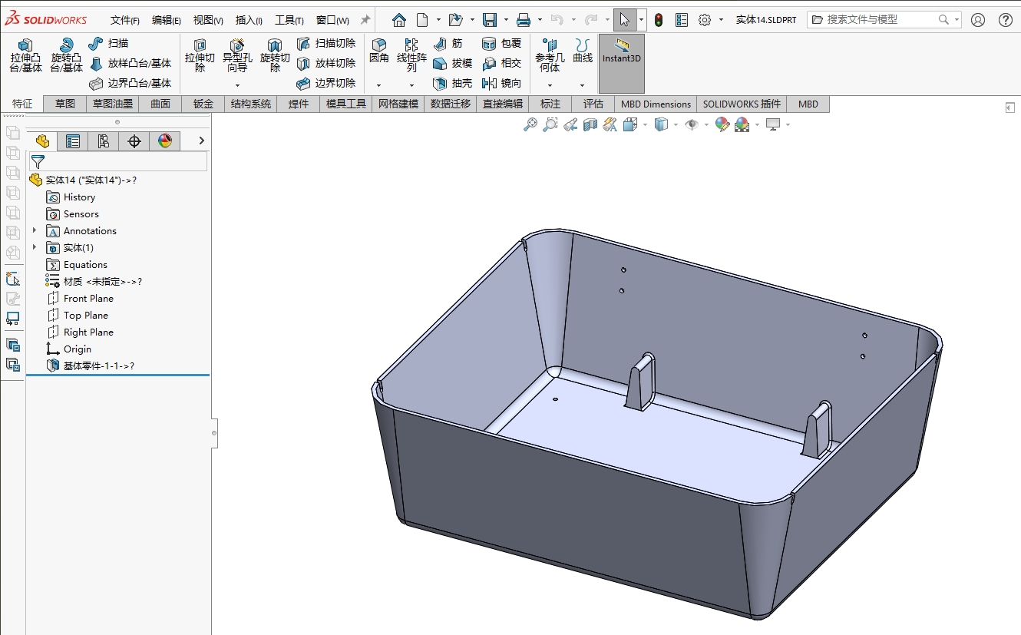Image resolution: width=1021 pixels, height=635 pixels.
Task: Click the edit appearance color ball icon
Action: pos(722,124)
